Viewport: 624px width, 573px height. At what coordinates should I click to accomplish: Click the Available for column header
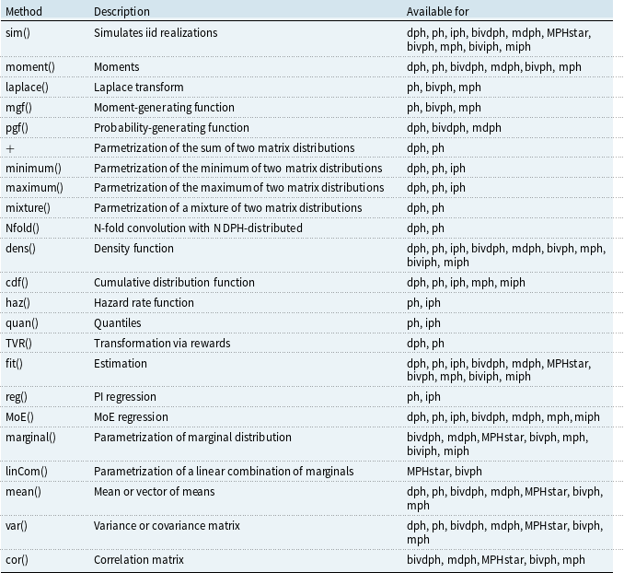coord(438,12)
